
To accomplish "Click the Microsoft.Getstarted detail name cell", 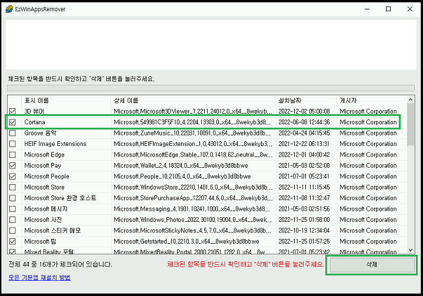I will pos(186,241).
